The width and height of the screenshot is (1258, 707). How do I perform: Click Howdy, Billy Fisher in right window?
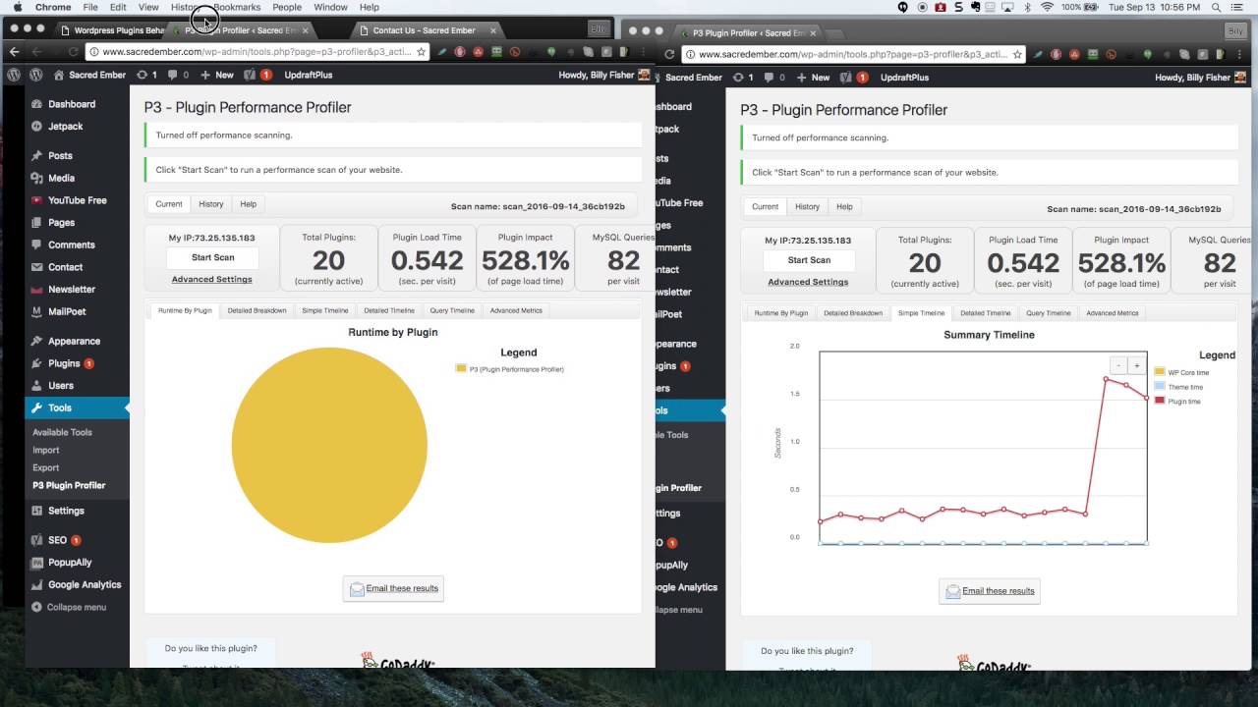(x=1199, y=78)
